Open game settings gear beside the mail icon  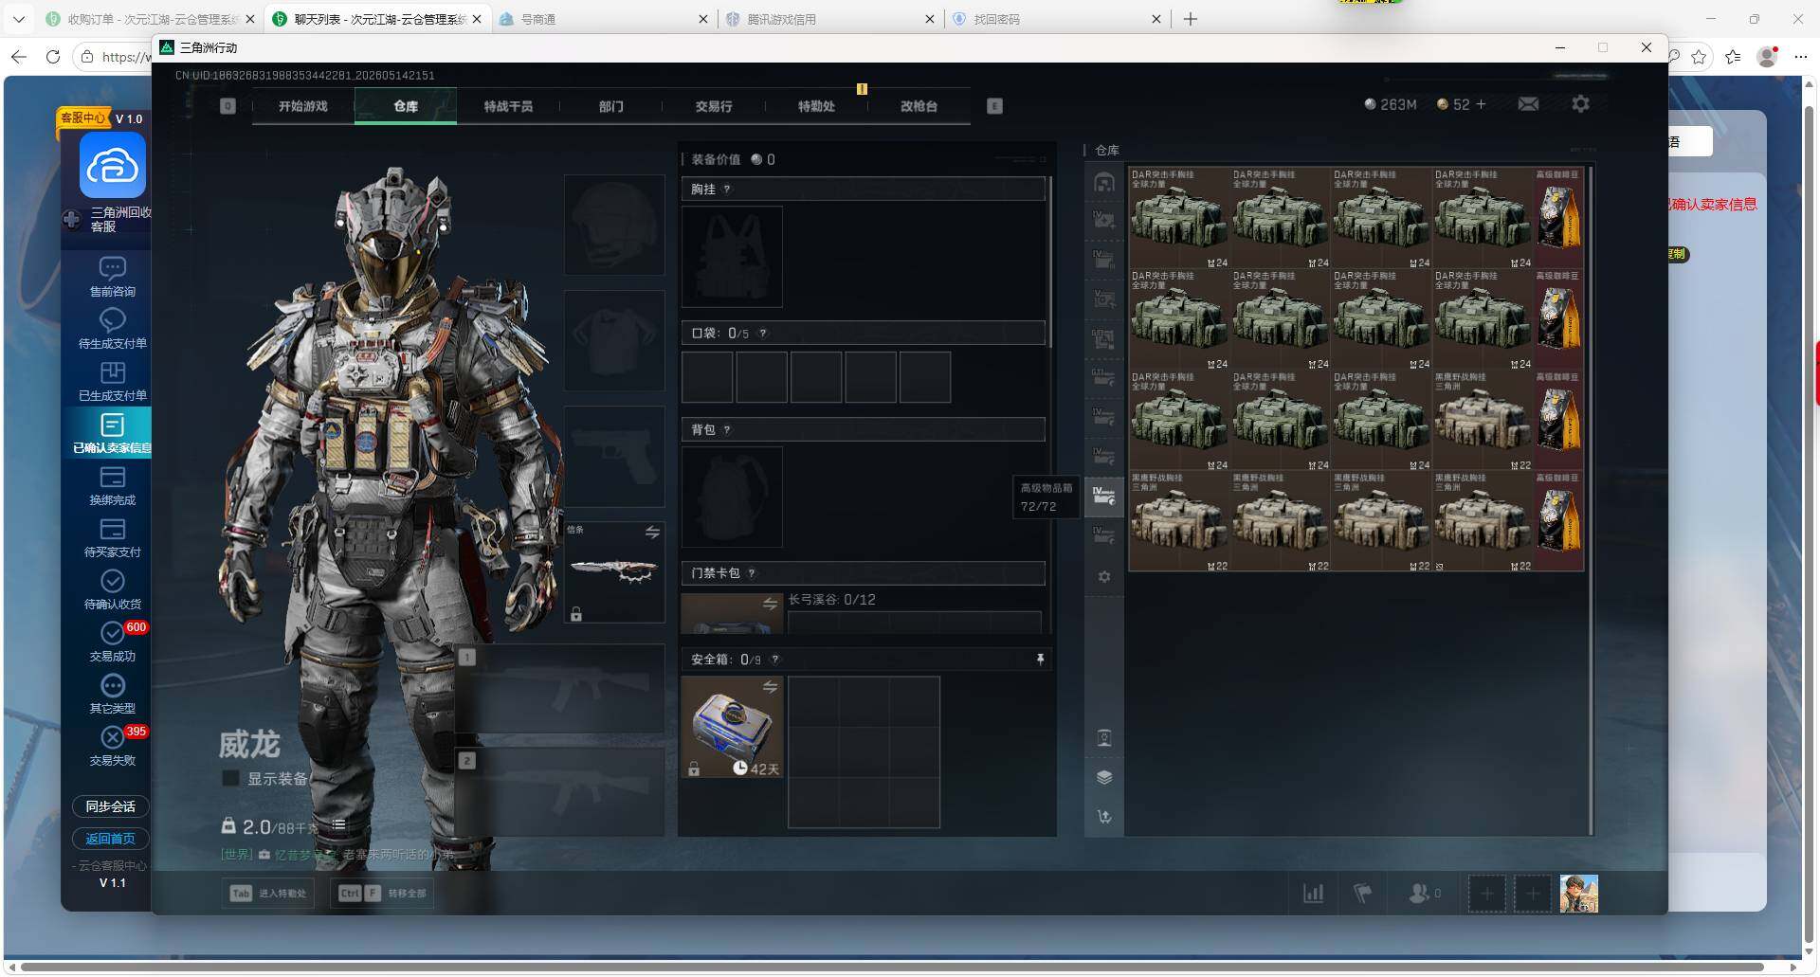(x=1580, y=104)
